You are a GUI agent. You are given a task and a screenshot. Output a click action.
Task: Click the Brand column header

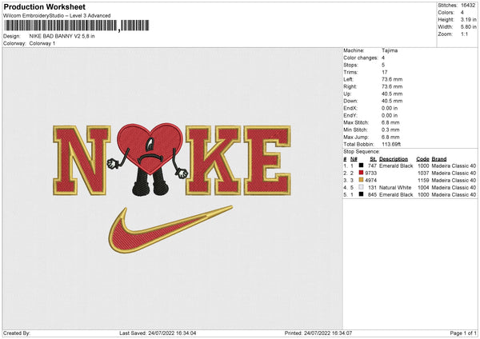pos(439,159)
